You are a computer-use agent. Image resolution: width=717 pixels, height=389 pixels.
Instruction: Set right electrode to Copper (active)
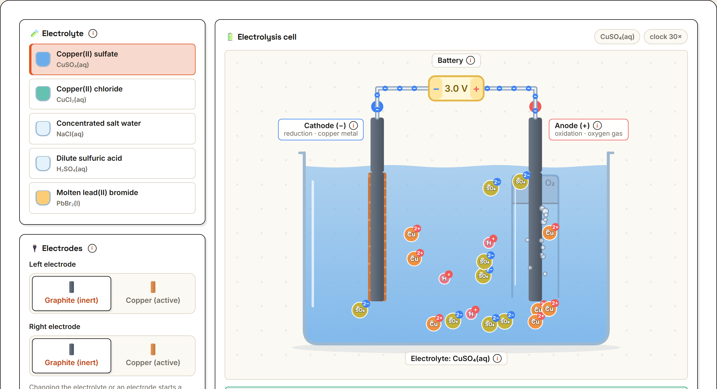point(153,356)
